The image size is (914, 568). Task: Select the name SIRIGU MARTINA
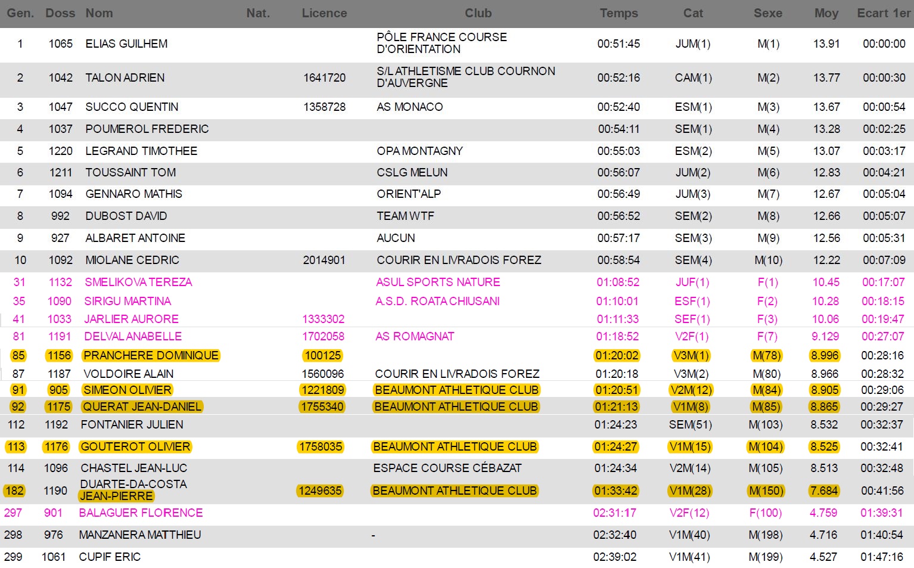coord(128,301)
